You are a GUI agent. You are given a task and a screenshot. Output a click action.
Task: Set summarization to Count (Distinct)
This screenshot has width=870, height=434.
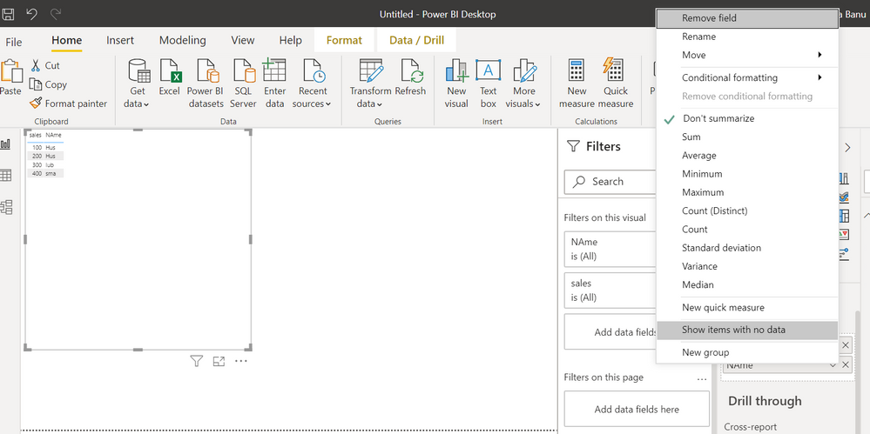(747, 211)
